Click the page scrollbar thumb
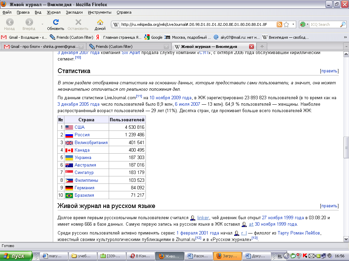This screenshot has width=349, height=261. coord(346,147)
